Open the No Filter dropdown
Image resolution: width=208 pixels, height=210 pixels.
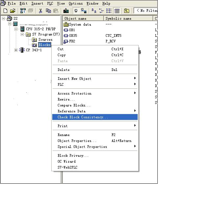(x=146, y=11)
